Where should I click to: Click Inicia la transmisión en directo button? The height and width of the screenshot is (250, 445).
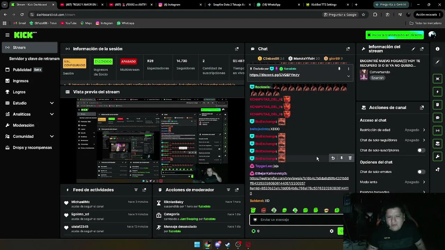click(x=395, y=35)
